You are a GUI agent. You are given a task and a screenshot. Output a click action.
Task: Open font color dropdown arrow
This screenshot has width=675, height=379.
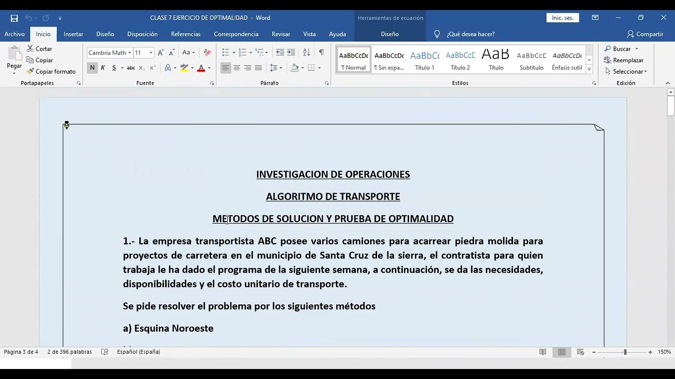point(209,68)
